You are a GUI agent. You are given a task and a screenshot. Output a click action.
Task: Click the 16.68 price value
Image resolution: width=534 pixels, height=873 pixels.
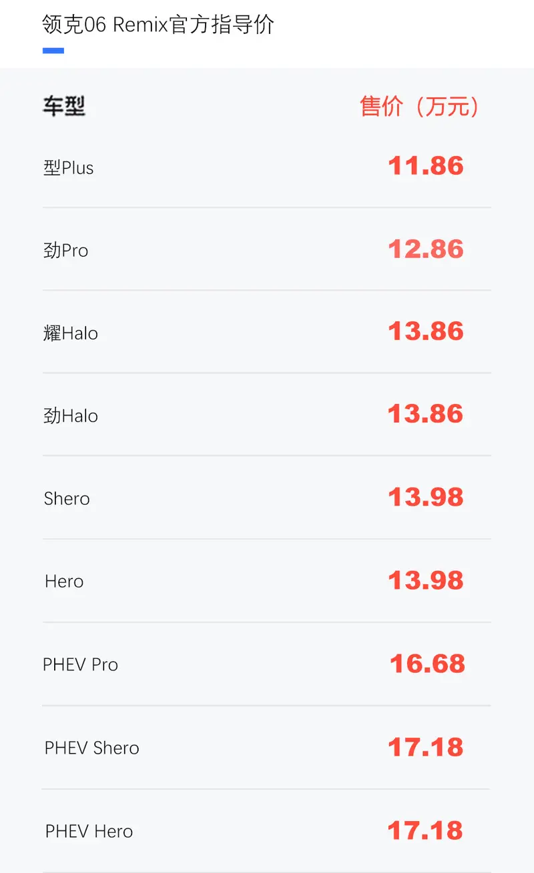[x=427, y=664]
